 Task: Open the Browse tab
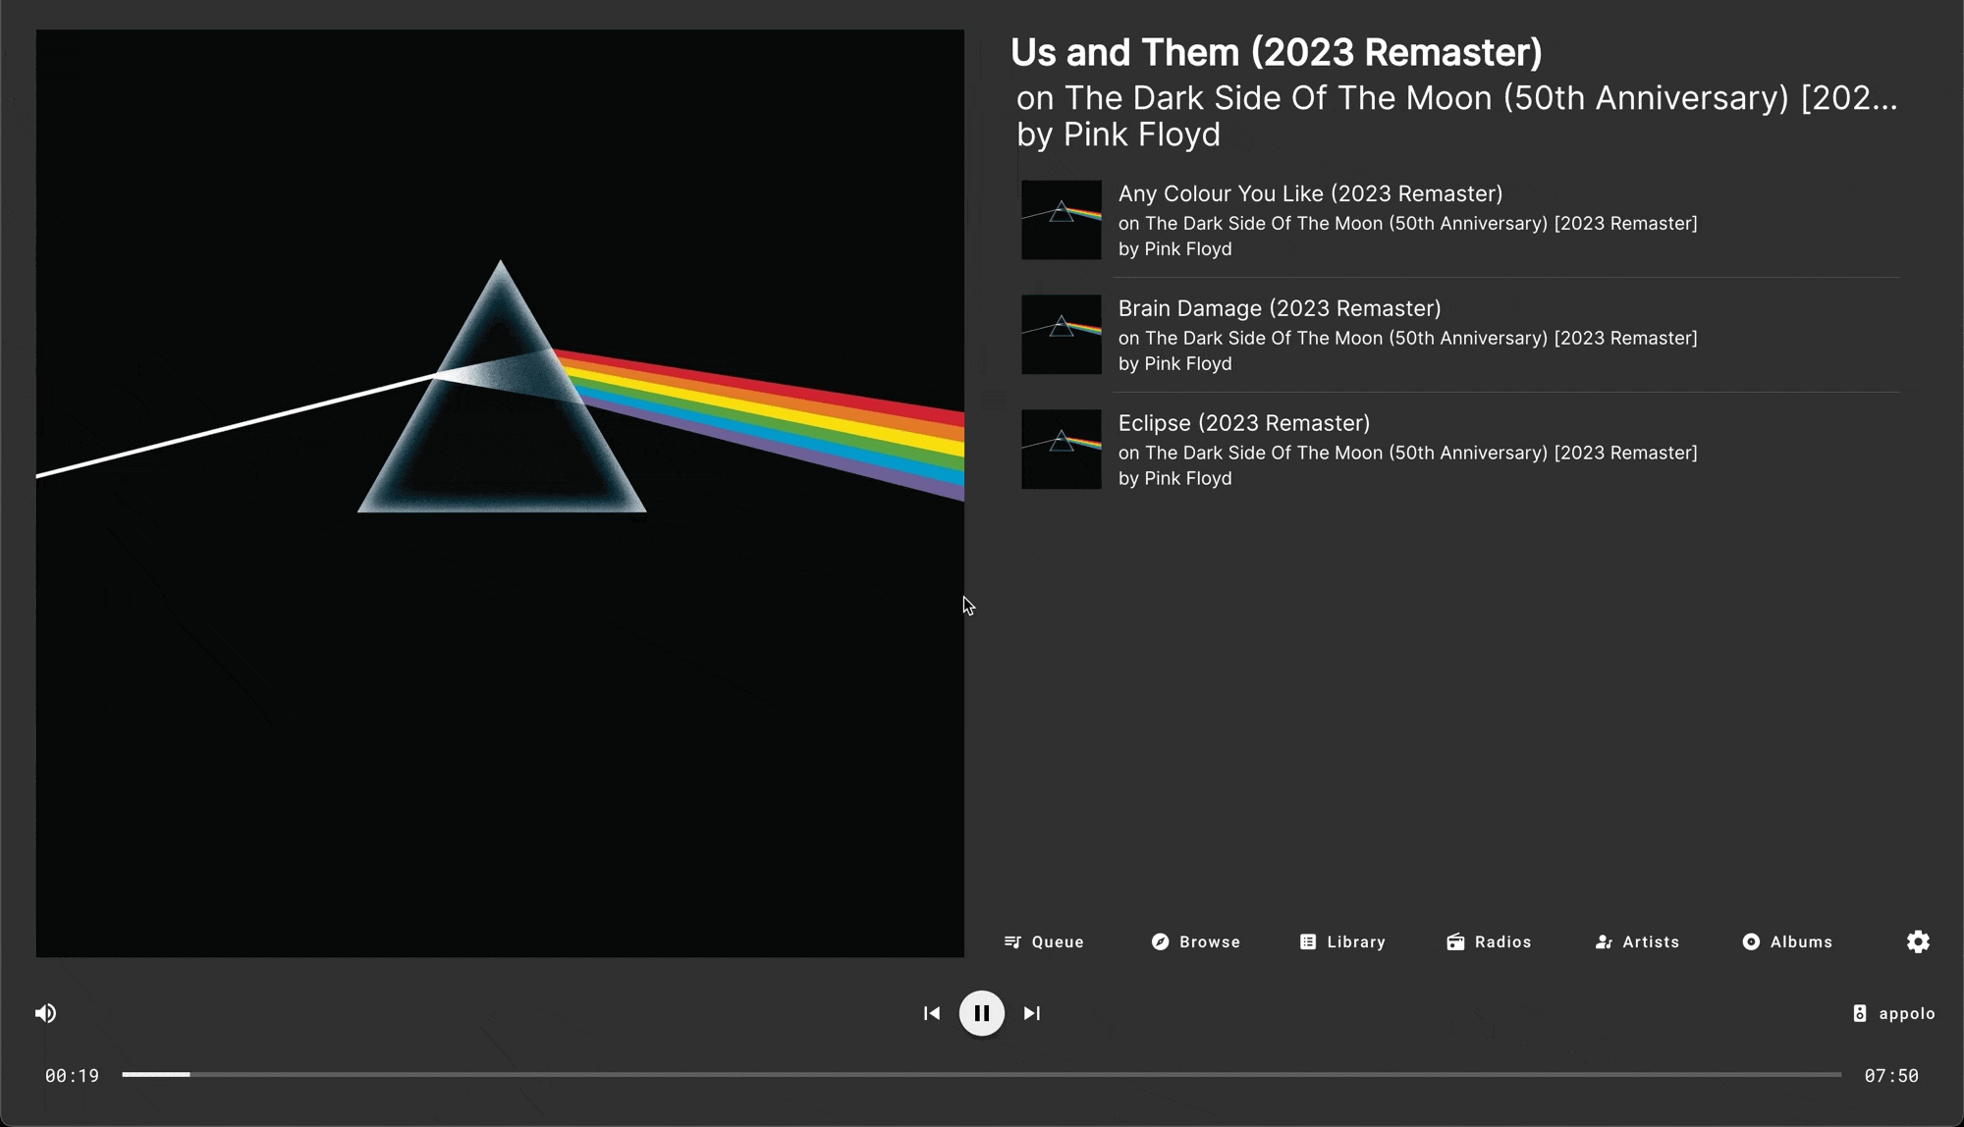(1195, 941)
